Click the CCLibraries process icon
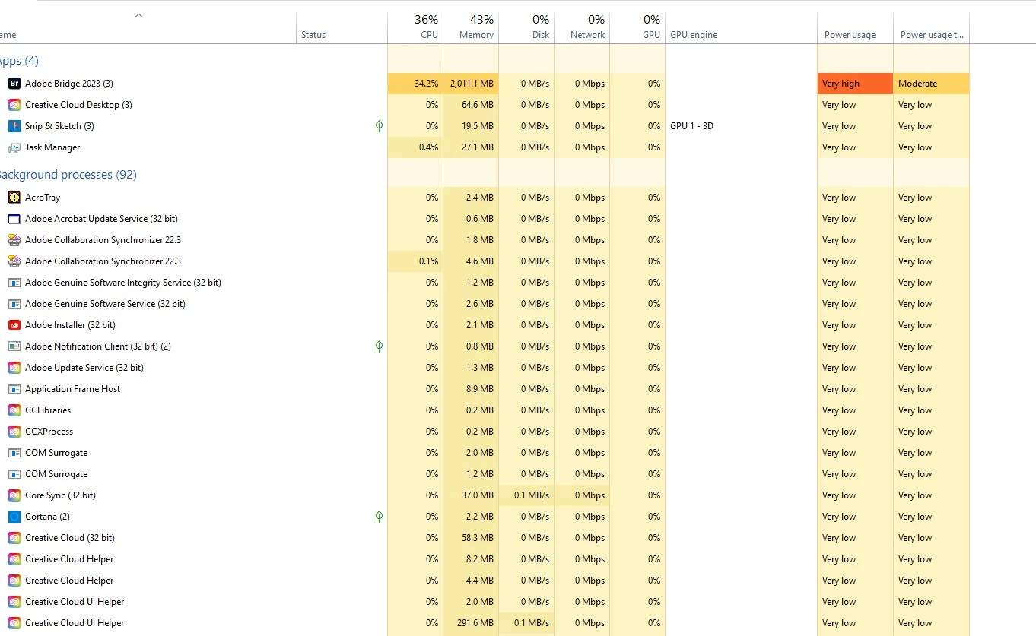 [x=14, y=410]
